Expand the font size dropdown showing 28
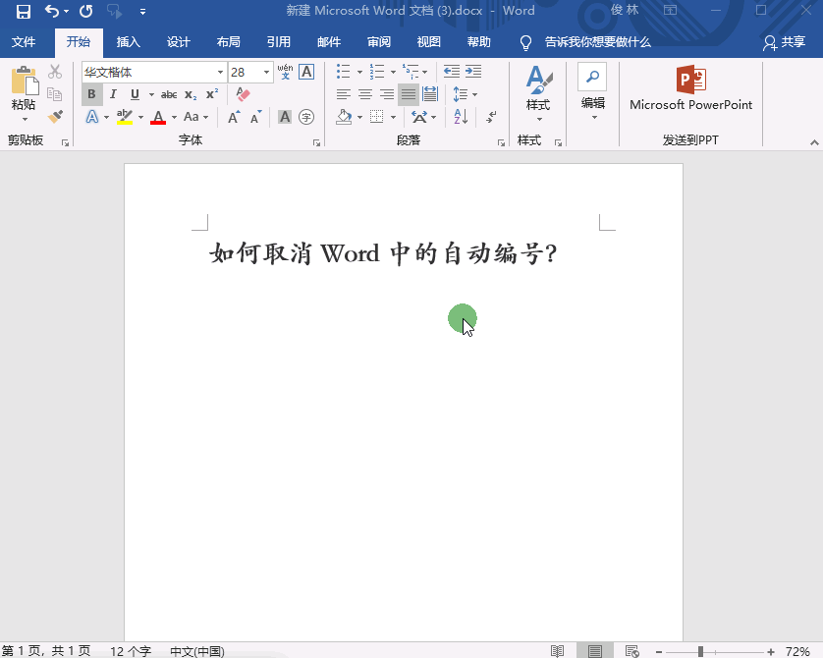The image size is (823, 658). coord(267,73)
